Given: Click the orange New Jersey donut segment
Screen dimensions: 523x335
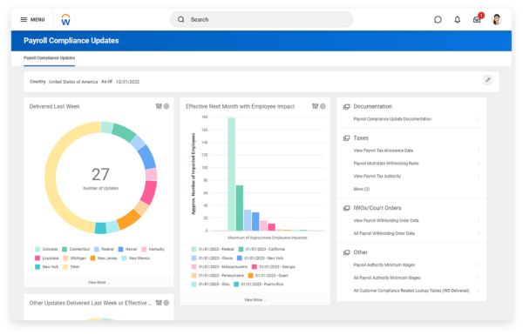Looking at the screenshot, I should [128, 218].
